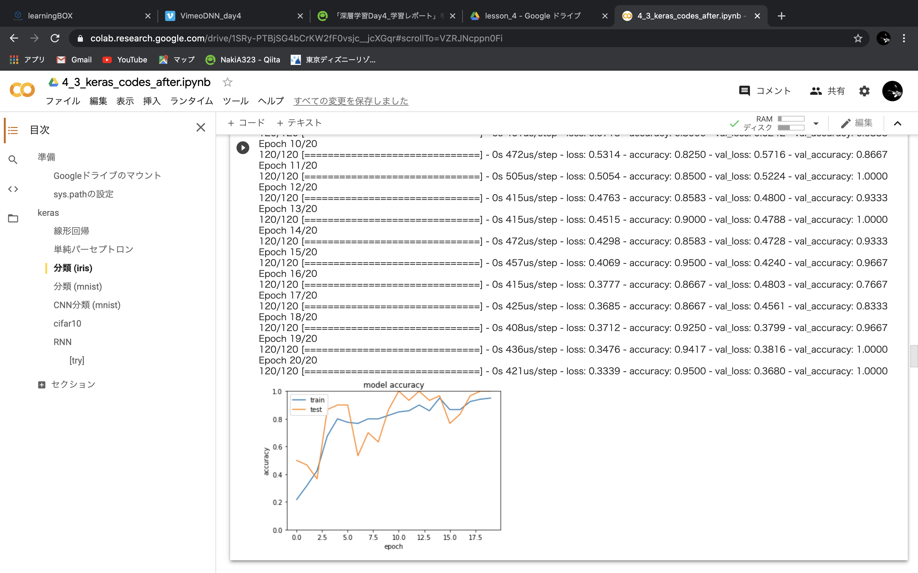The height and width of the screenshot is (573, 918).
Task: Open the code snippets sidebar icon
Action: [13, 189]
